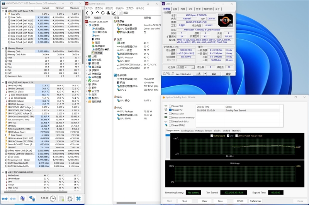Open Preferences in stability test
This screenshot has height=205, width=309.
click(255, 201)
